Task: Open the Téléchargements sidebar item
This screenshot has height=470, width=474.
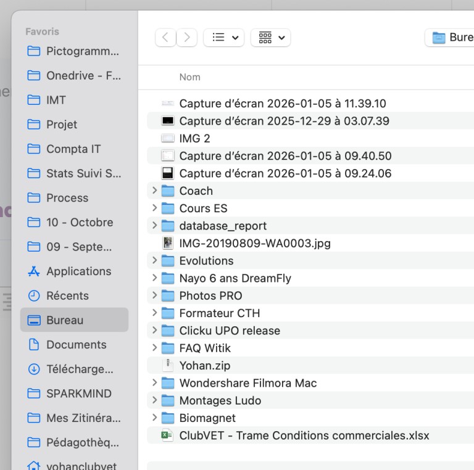Action: (80, 369)
